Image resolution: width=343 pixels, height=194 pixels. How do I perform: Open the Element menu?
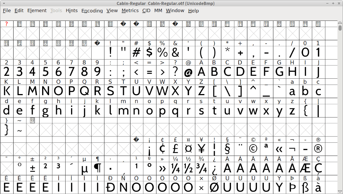(37, 11)
